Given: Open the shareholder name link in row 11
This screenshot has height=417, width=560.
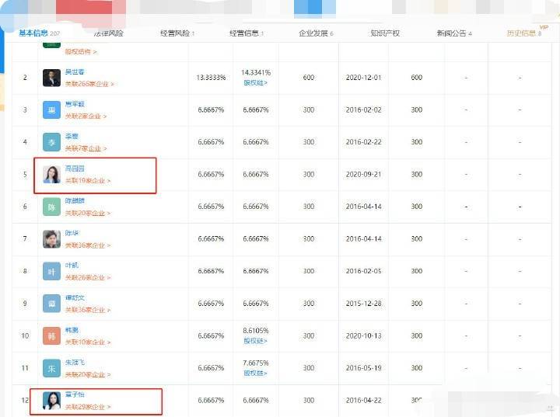Looking at the screenshot, I should (75, 362).
